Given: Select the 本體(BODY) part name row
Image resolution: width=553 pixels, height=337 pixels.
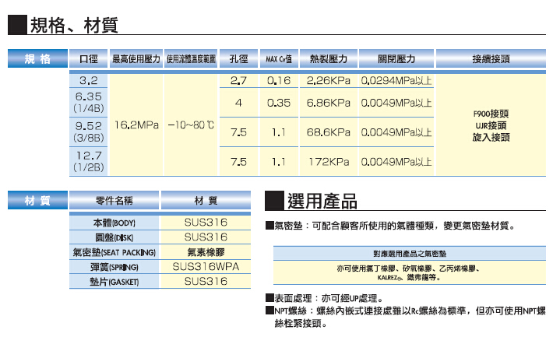Looking at the screenshot, I should (x=114, y=223).
